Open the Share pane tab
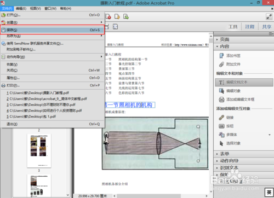 click(266, 27)
